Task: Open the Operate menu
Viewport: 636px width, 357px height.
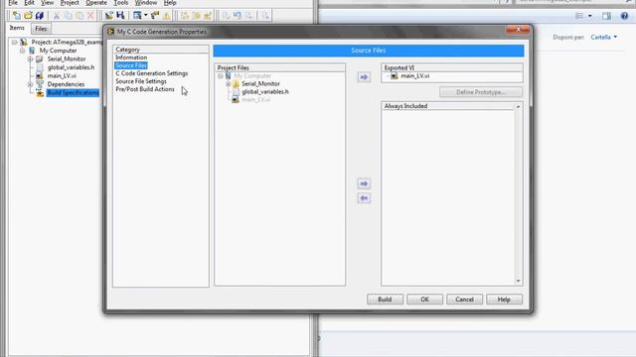Action: tap(96, 3)
